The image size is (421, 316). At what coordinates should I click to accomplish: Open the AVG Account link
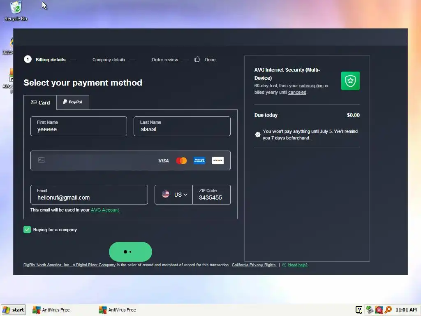tap(105, 210)
